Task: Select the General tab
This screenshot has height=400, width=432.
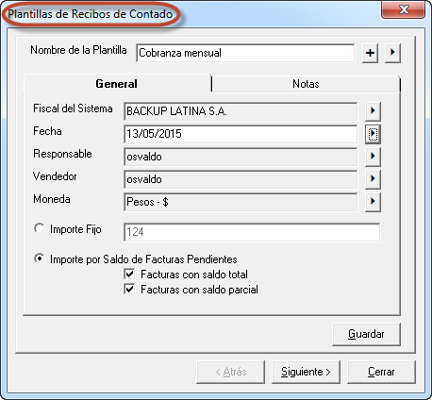Action: click(x=117, y=84)
